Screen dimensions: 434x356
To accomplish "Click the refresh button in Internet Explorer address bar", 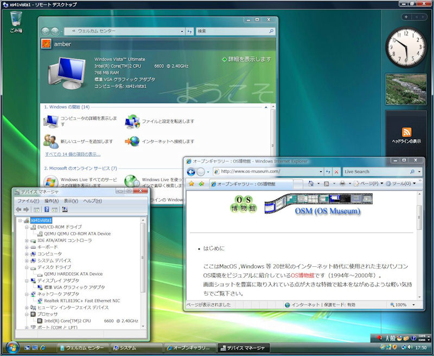I will pyautogui.click(x=328, y=172).
